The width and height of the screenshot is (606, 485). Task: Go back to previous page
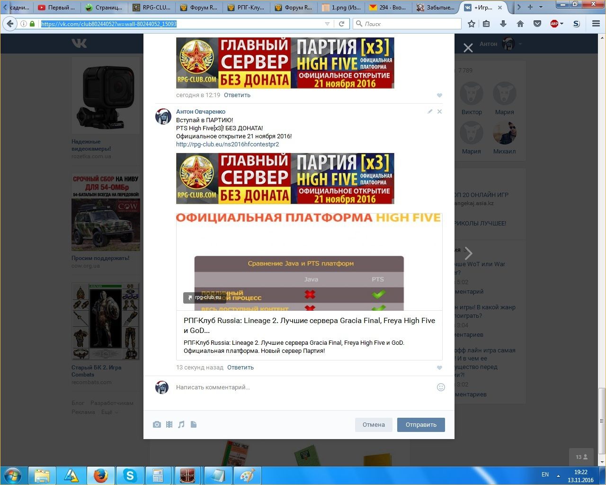(10, 24)
